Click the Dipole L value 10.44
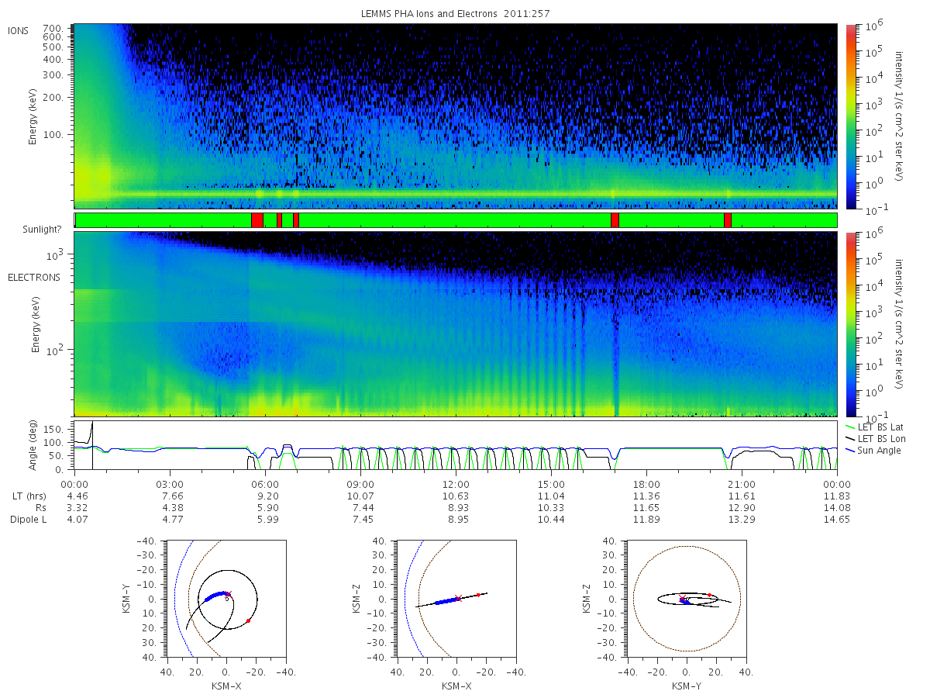This screenshot has height=698, width=930. click(x=551, y=520)
